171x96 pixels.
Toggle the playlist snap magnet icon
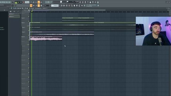(11, 8)
